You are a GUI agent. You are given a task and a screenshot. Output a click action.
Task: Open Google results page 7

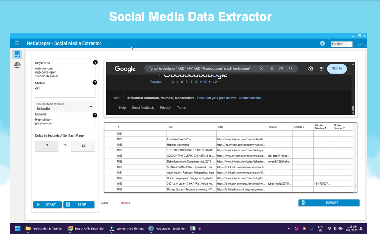(191, 82)
